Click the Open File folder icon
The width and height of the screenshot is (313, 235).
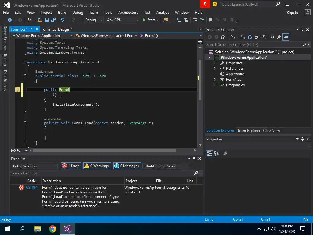pyautogui.click(x=40, y=20)
